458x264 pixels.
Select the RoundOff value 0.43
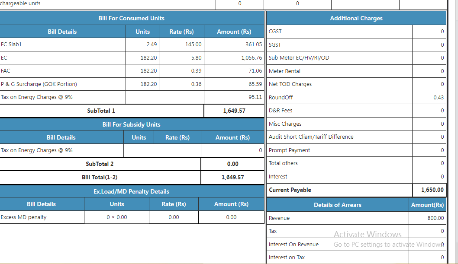pyautogui.click(x=438, y=98)
